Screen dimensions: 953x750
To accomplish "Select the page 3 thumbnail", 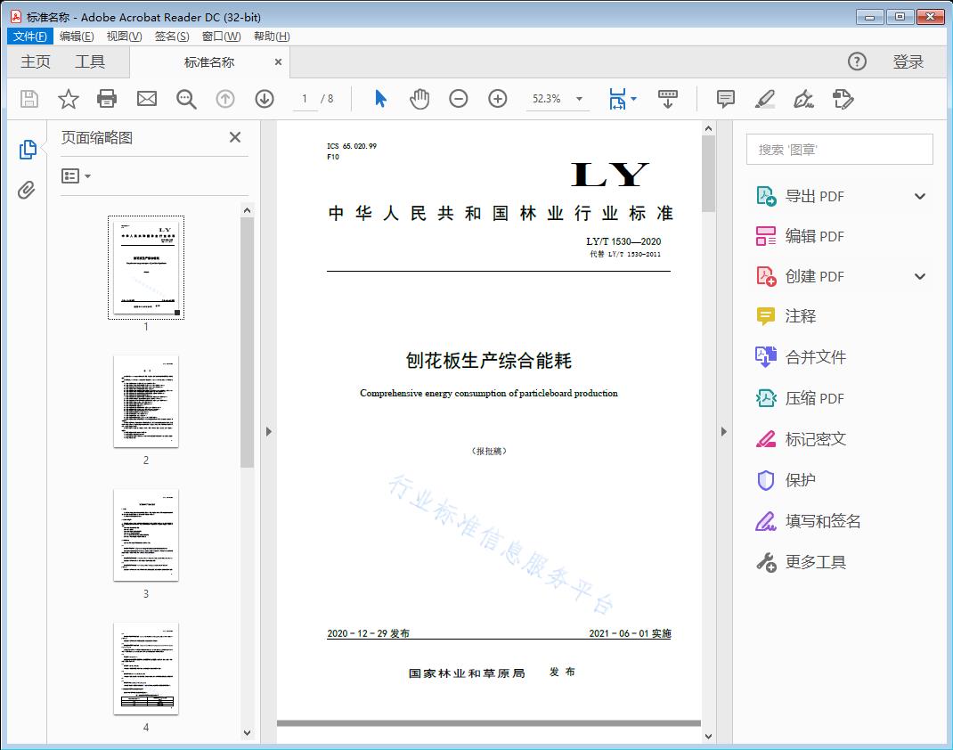I will pos(146,534).
